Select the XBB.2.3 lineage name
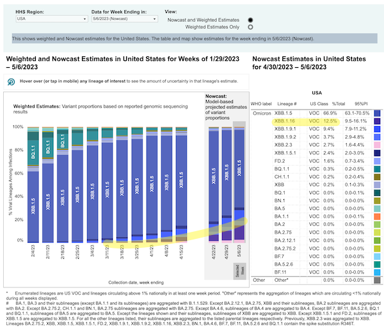Screen dimensions: 384x333 pos(283,145)
